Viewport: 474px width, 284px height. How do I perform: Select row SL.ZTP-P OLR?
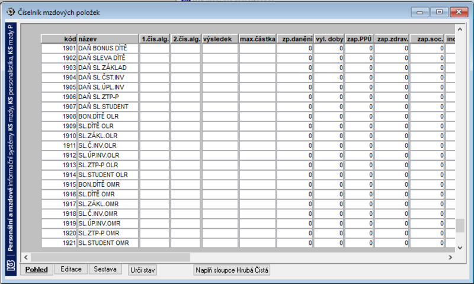248,165
